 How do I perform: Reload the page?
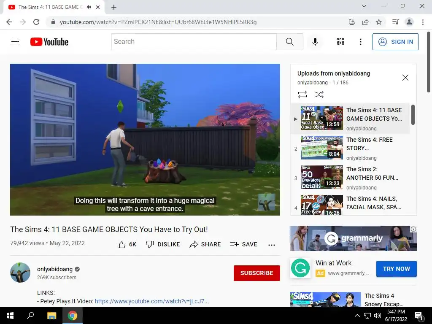pos(36,22)
